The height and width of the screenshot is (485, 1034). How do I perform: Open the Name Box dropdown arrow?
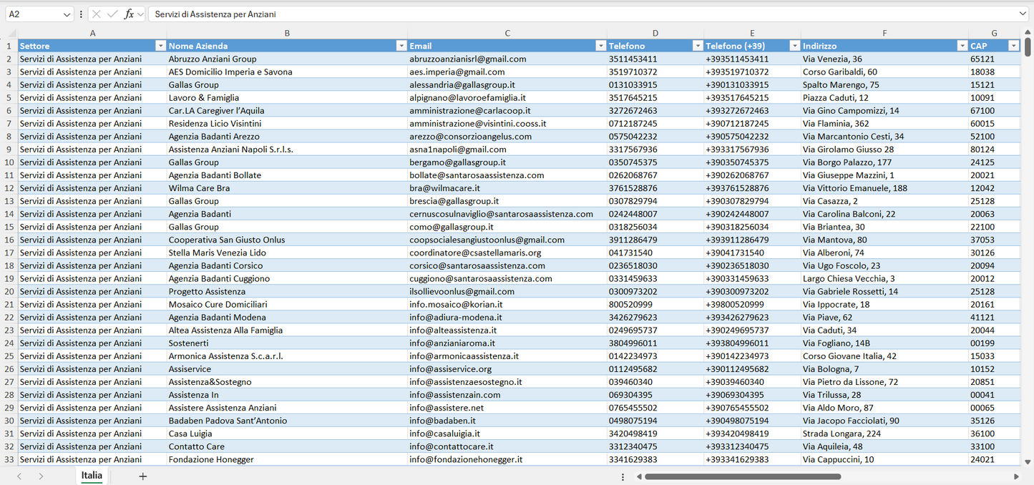coord(67,14)
